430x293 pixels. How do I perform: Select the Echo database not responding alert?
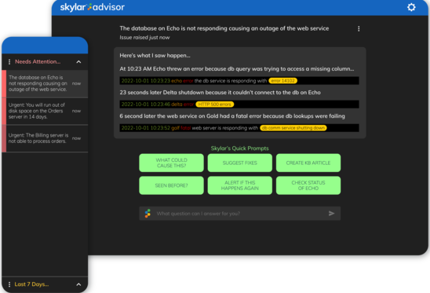tap(45, 83)
